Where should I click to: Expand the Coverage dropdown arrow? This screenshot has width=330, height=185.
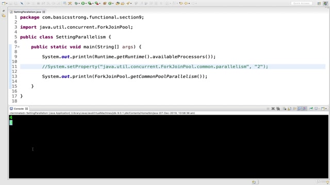[93, 4]
